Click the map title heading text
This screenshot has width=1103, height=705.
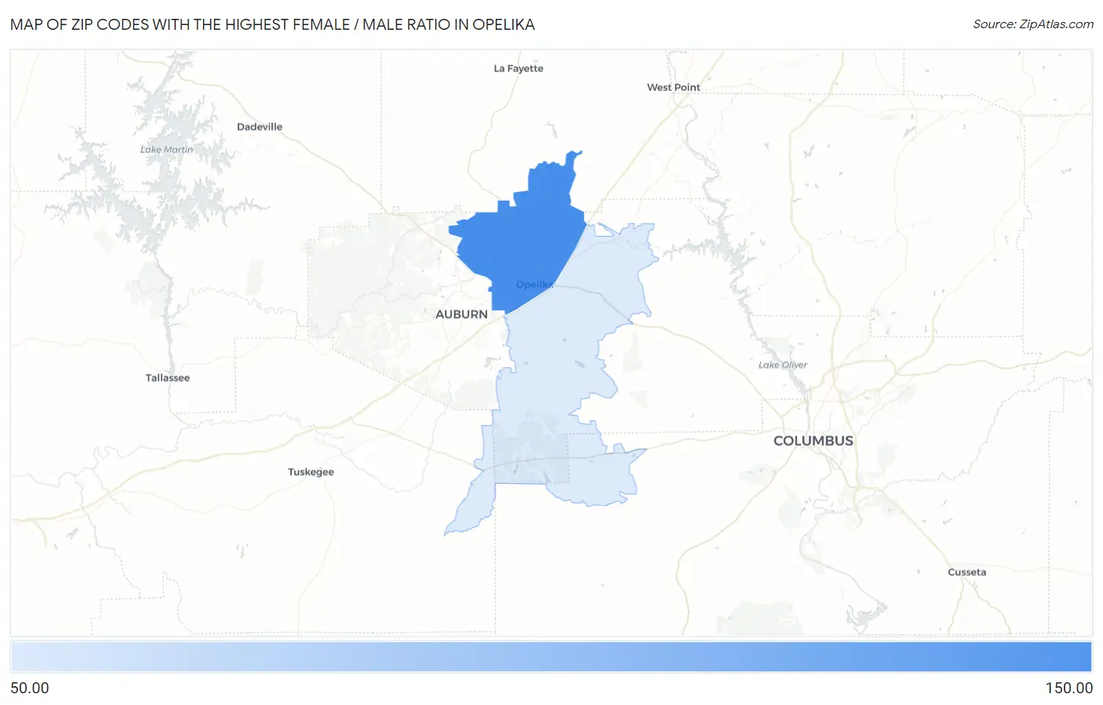[272, 24]
